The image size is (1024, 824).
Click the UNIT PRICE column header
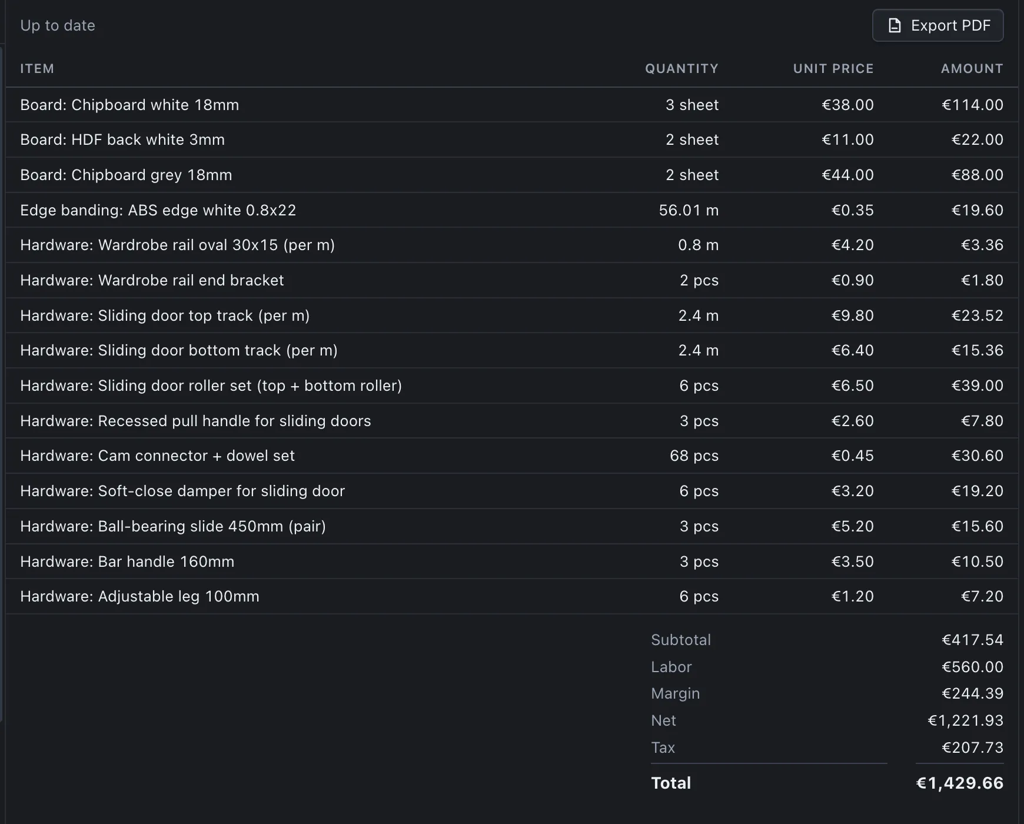[x=833, y=68]
